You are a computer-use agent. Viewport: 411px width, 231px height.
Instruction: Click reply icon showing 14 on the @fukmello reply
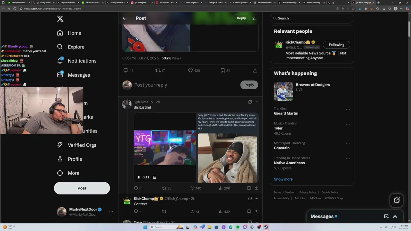click(136, 188)
